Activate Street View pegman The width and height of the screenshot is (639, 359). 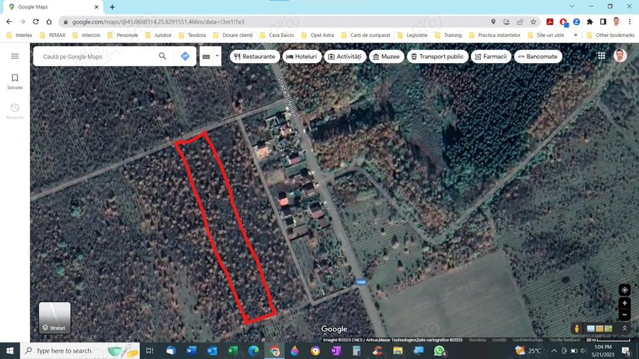click(576, 328)
